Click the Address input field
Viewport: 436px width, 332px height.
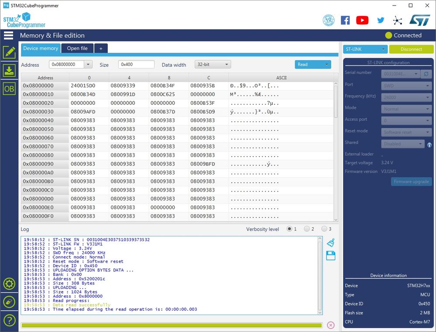66,64
